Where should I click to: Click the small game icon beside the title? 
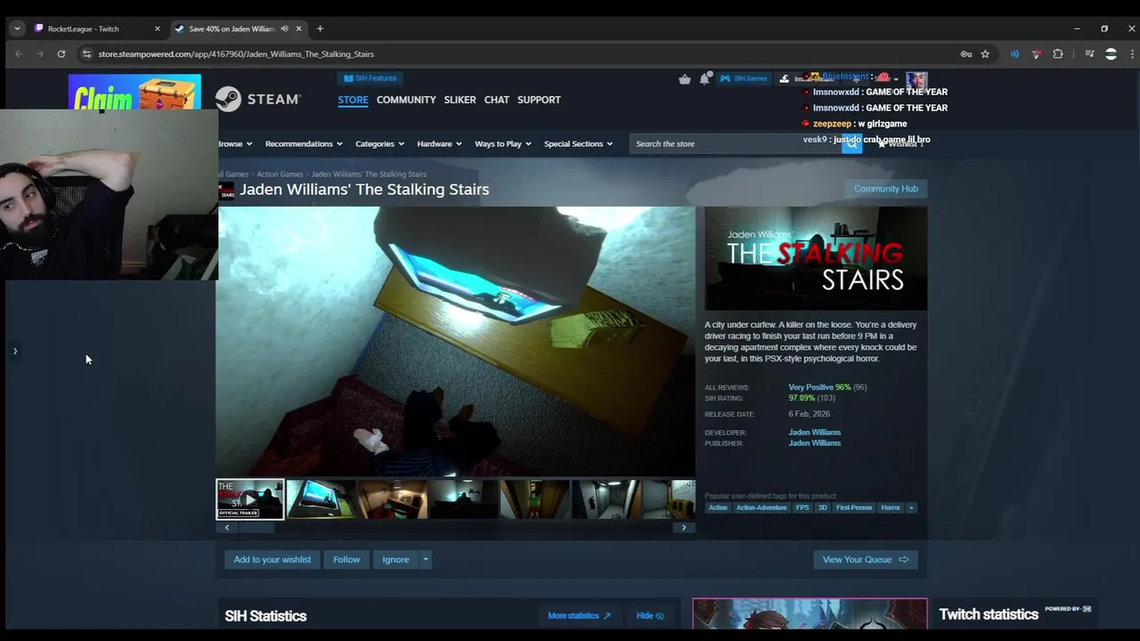[227, 191]
